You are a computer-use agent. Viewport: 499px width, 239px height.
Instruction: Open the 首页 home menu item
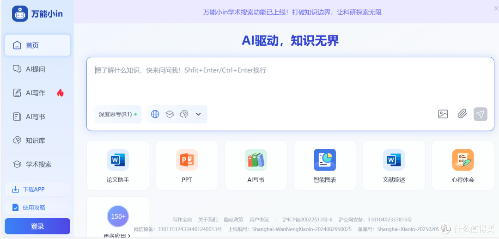[37, 45]
